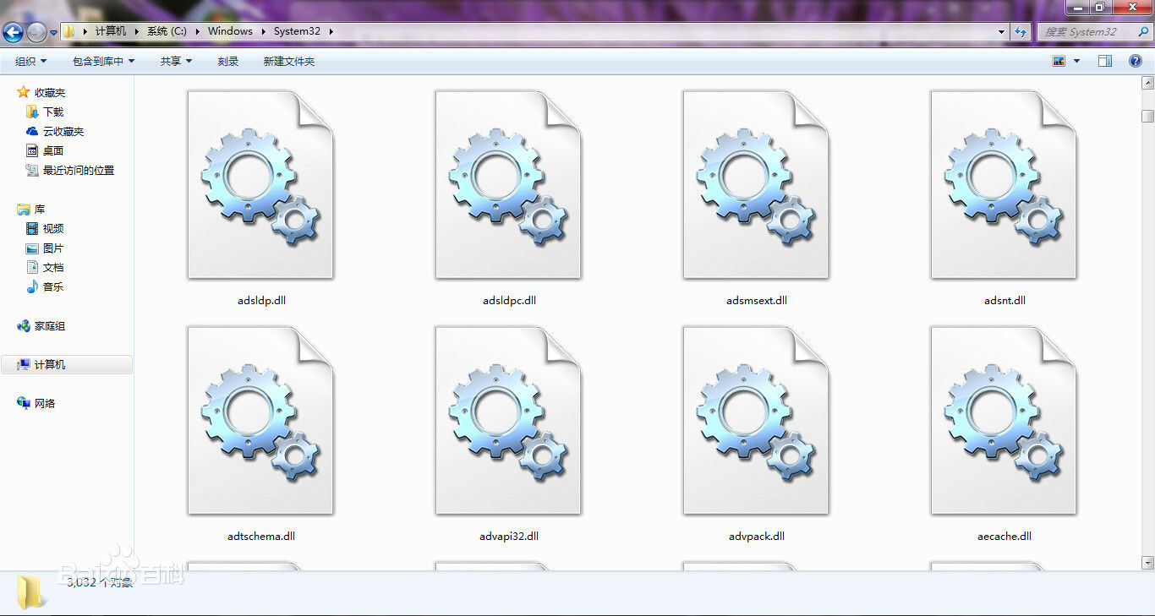Click the 刻录 button
Screen dimensions: 1155x616
pos(228,61)
